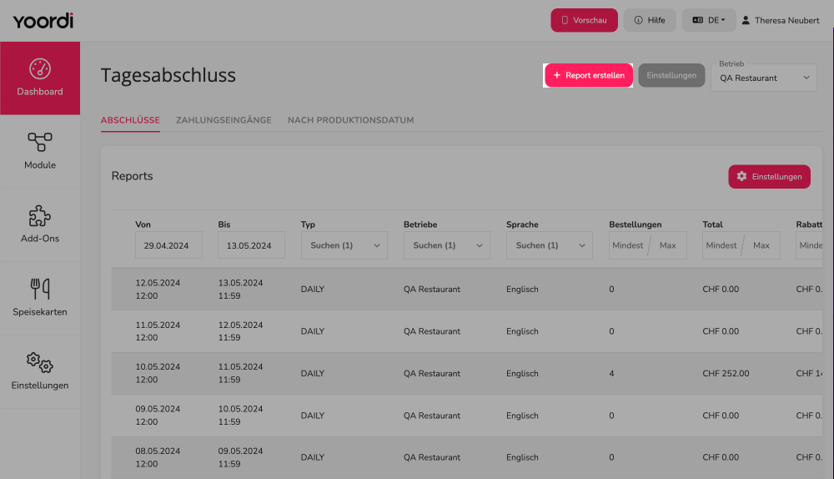
Task: Click DAILY in the 10.05.2024 row
Action: (313, 374)
